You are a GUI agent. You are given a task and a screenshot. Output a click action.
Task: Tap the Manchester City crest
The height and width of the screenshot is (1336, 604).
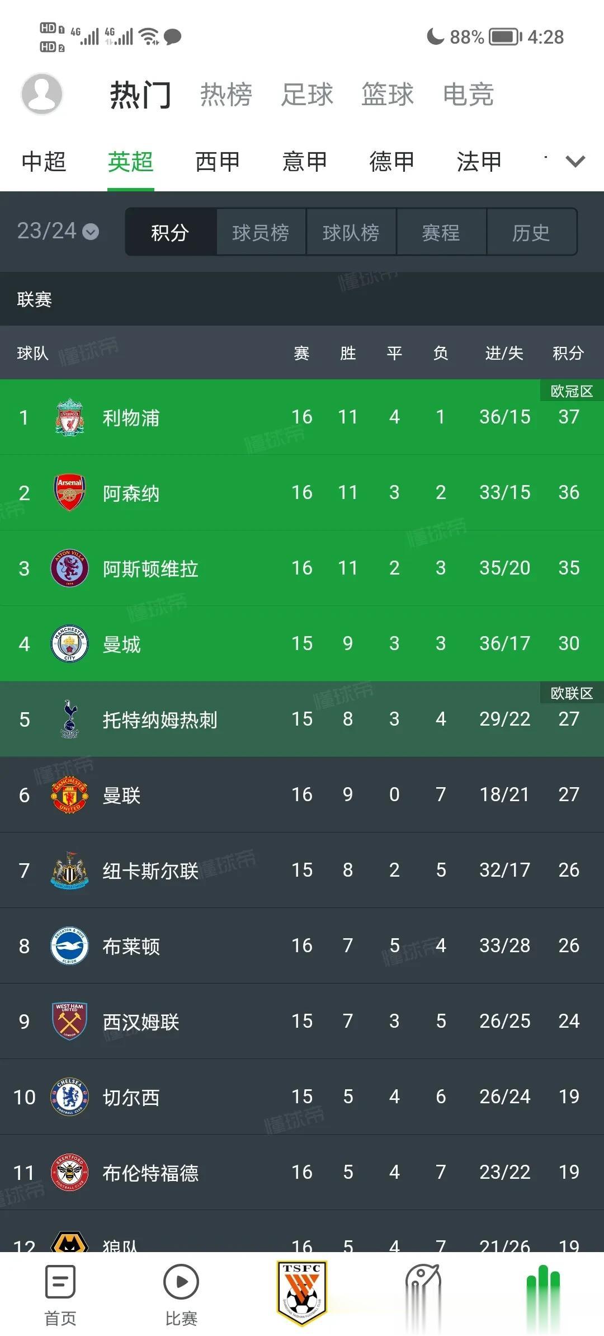point(69,643)
